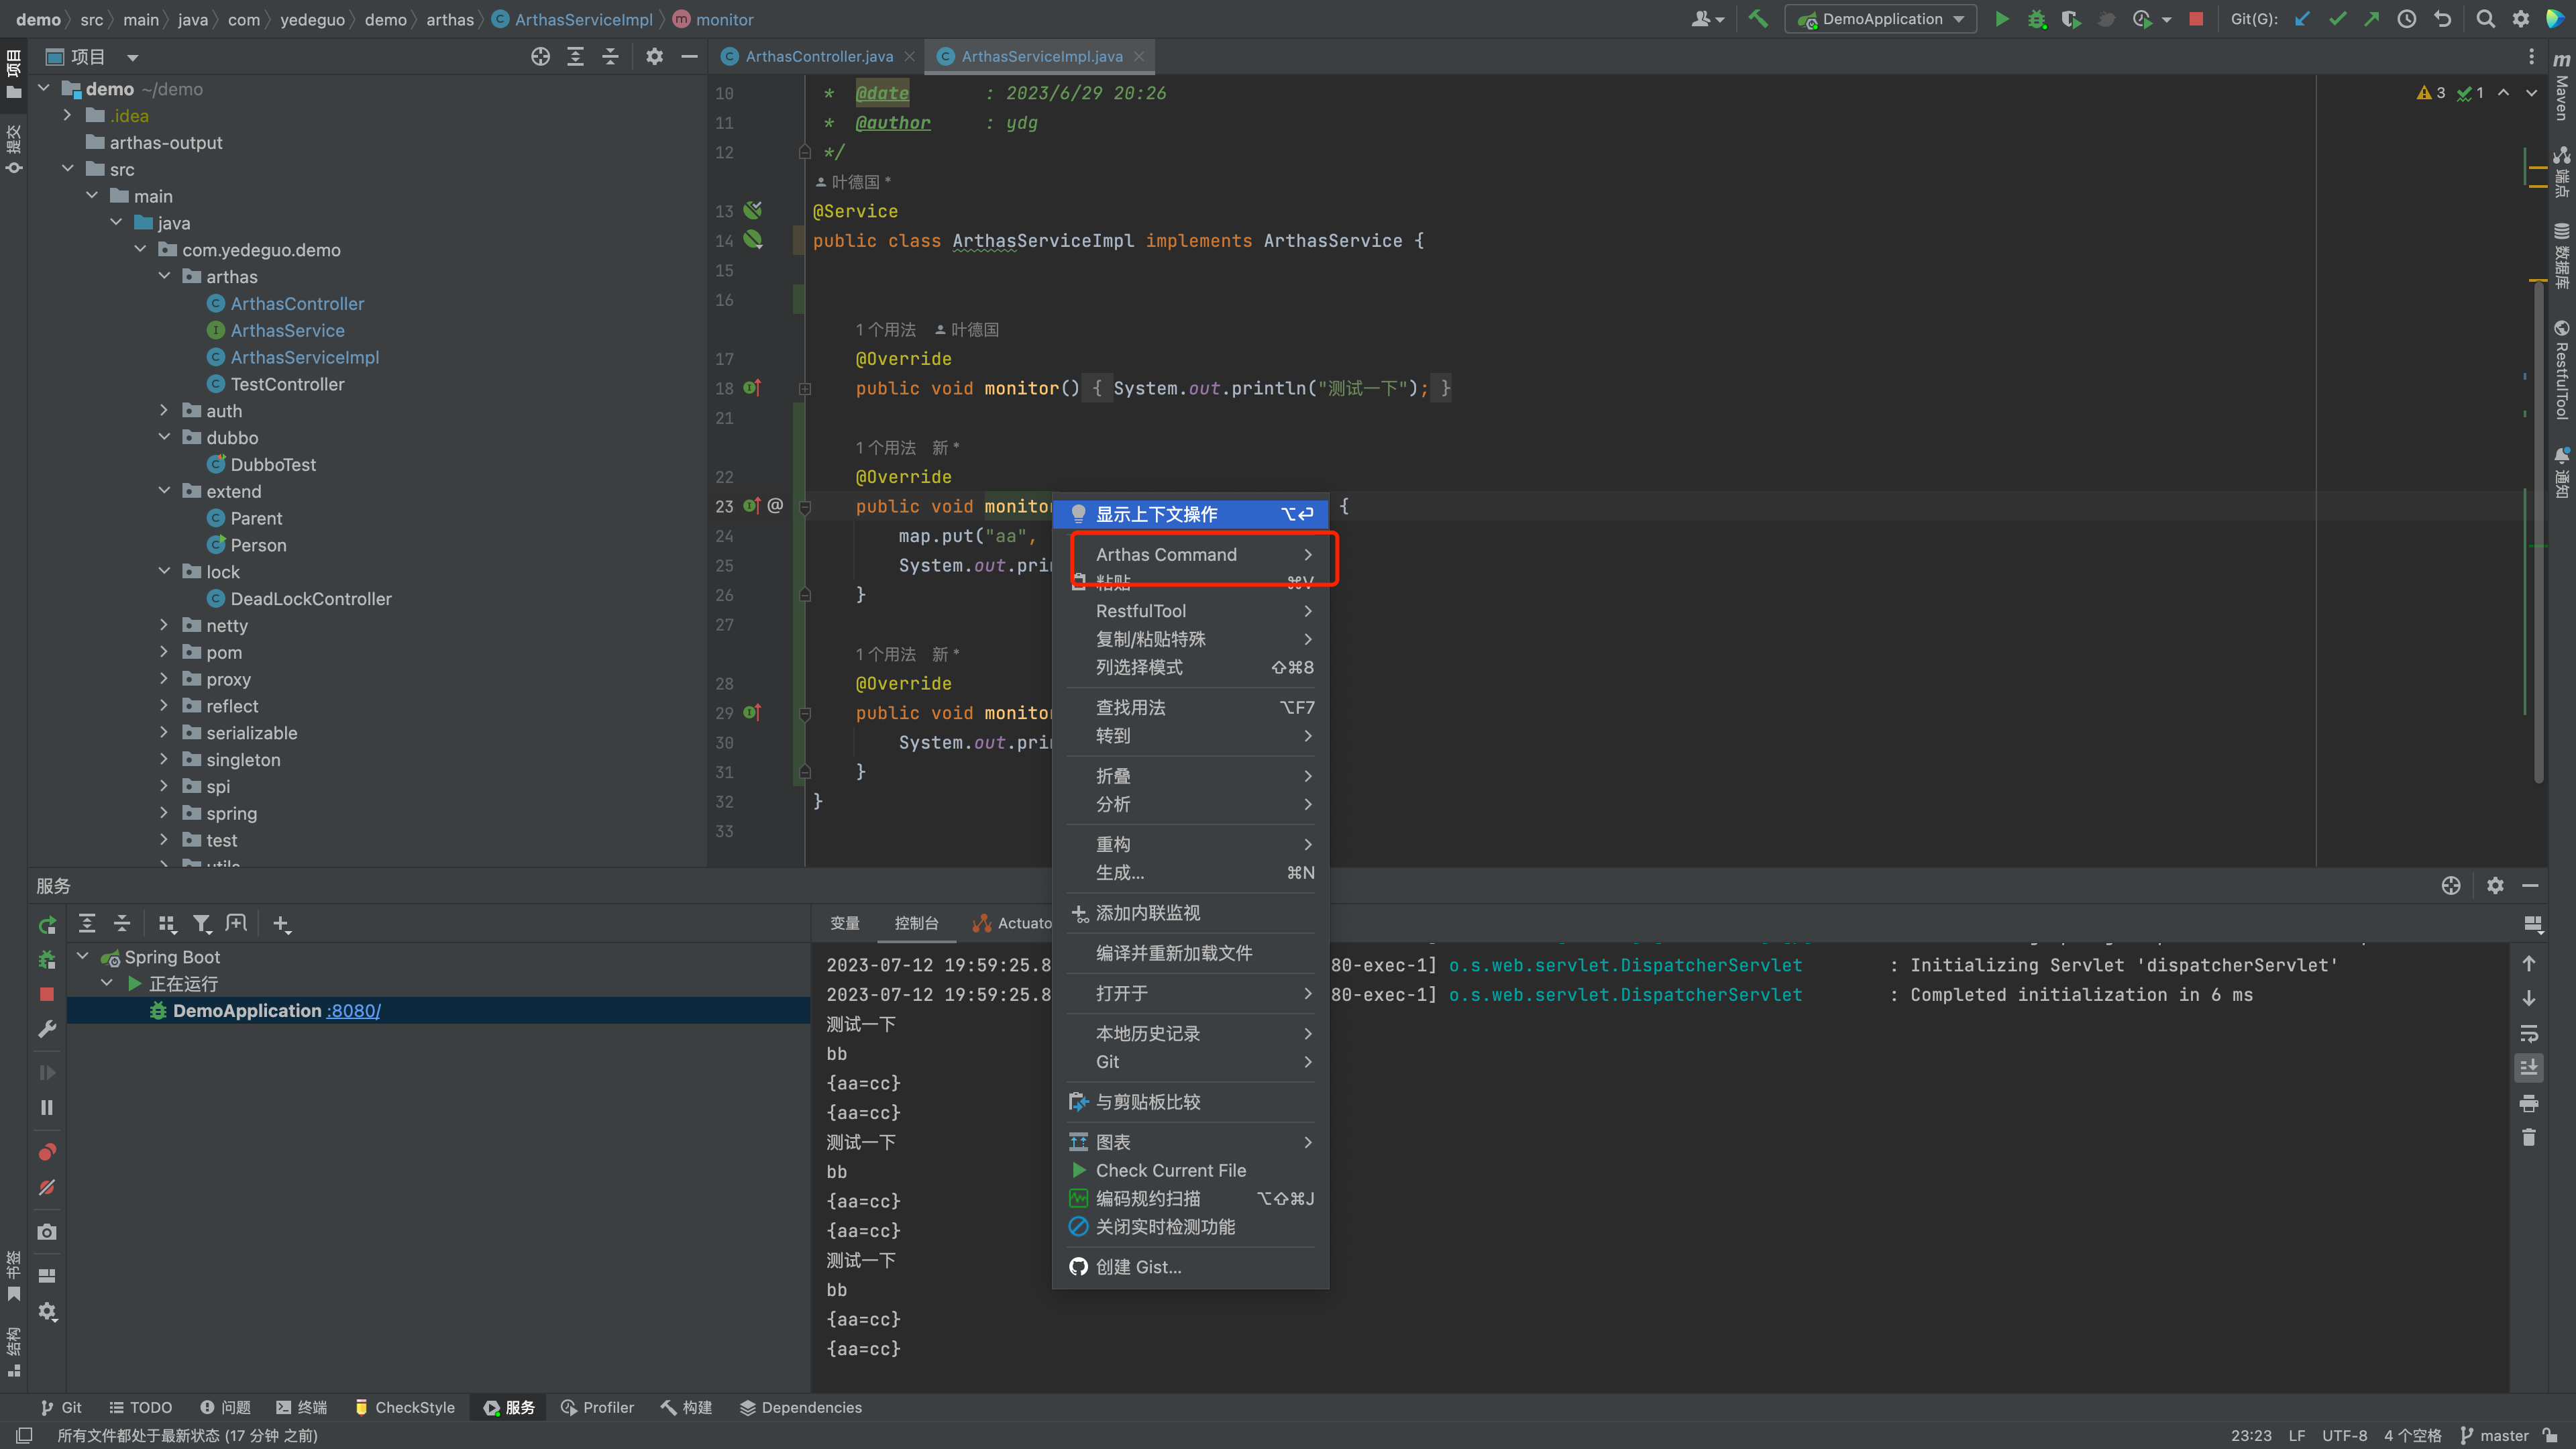Image resolution: width=2576 pixels, height=1449 pixels.
Task: Collapse the dubbo package folder
Action: (164, 437)
